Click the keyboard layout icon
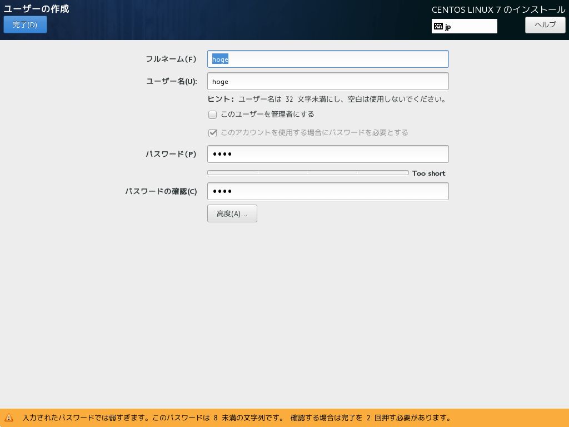Image resolution: width=569 pixels, height=427 pixels. pyautogui.click(x=438, y=26)
